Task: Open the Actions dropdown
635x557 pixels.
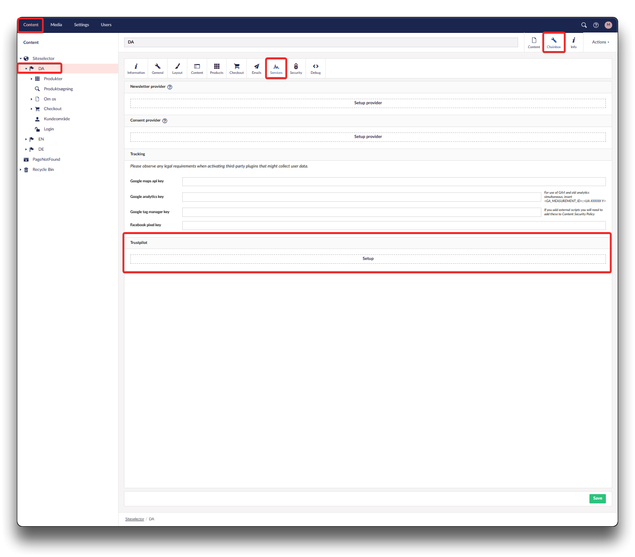Action: tap(600, 42)
